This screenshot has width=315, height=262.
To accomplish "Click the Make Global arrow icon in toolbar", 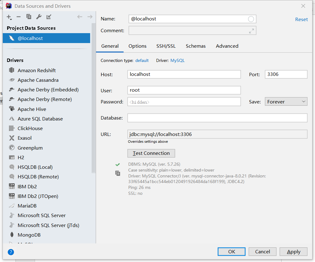I will (x=49, y=17).
